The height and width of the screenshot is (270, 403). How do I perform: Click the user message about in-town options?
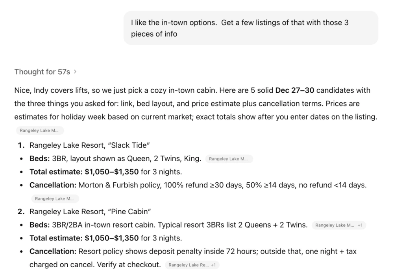(251, 28)
